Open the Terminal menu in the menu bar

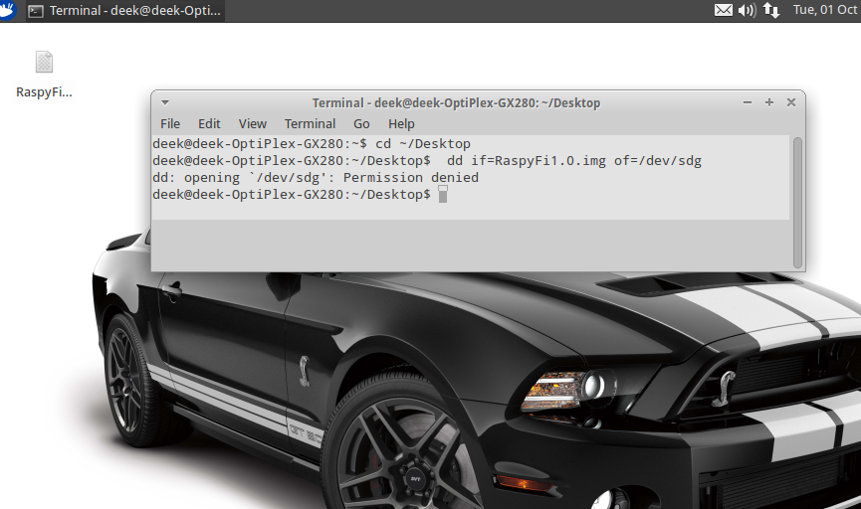click(x=310, y=124)
